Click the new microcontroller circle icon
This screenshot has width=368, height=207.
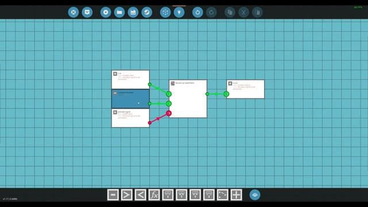coord(106,12)
